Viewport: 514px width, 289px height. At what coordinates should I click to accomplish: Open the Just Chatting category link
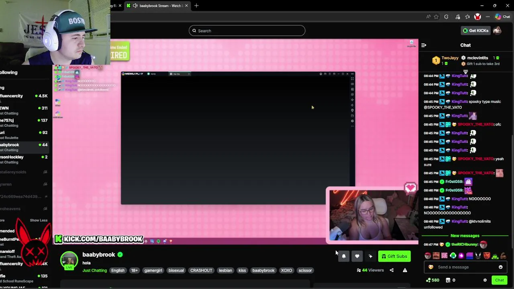[x=95, y=271]
